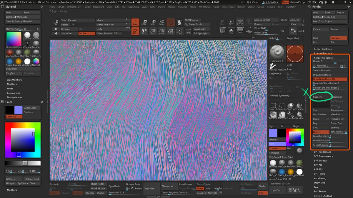This screenshot has height=198, width=353.
Task: Open the FreeHand stroke selector
Action: click(x=273, y=67)
